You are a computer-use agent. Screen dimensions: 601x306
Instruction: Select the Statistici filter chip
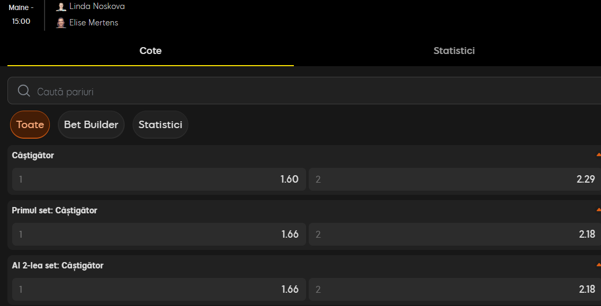[x=160, y=125]
